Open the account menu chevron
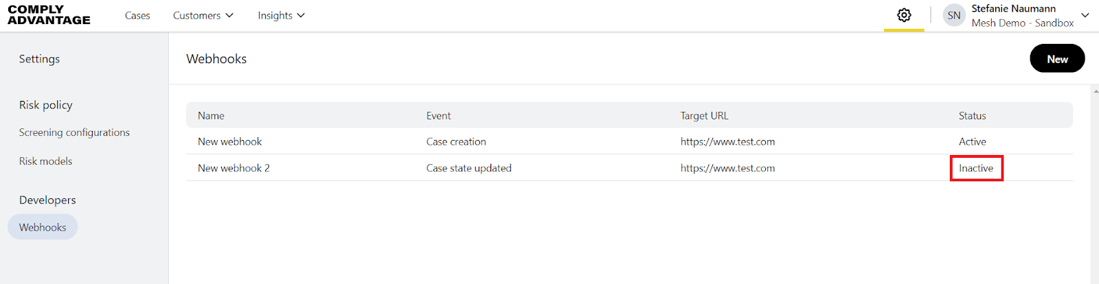 (x=1085, y=15)
